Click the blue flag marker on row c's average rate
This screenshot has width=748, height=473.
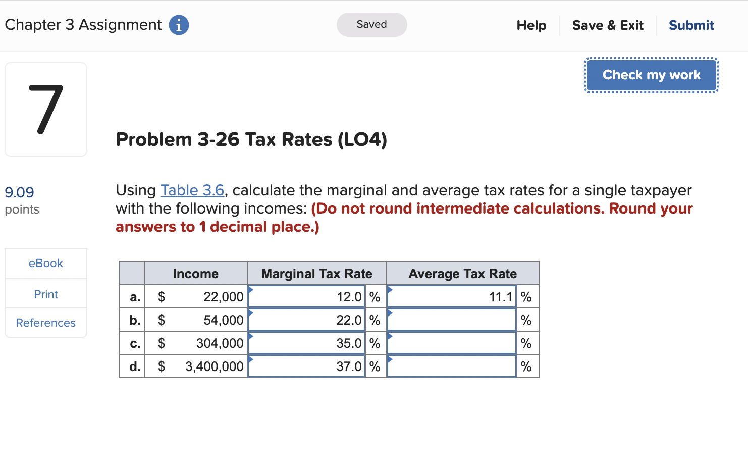390,335
